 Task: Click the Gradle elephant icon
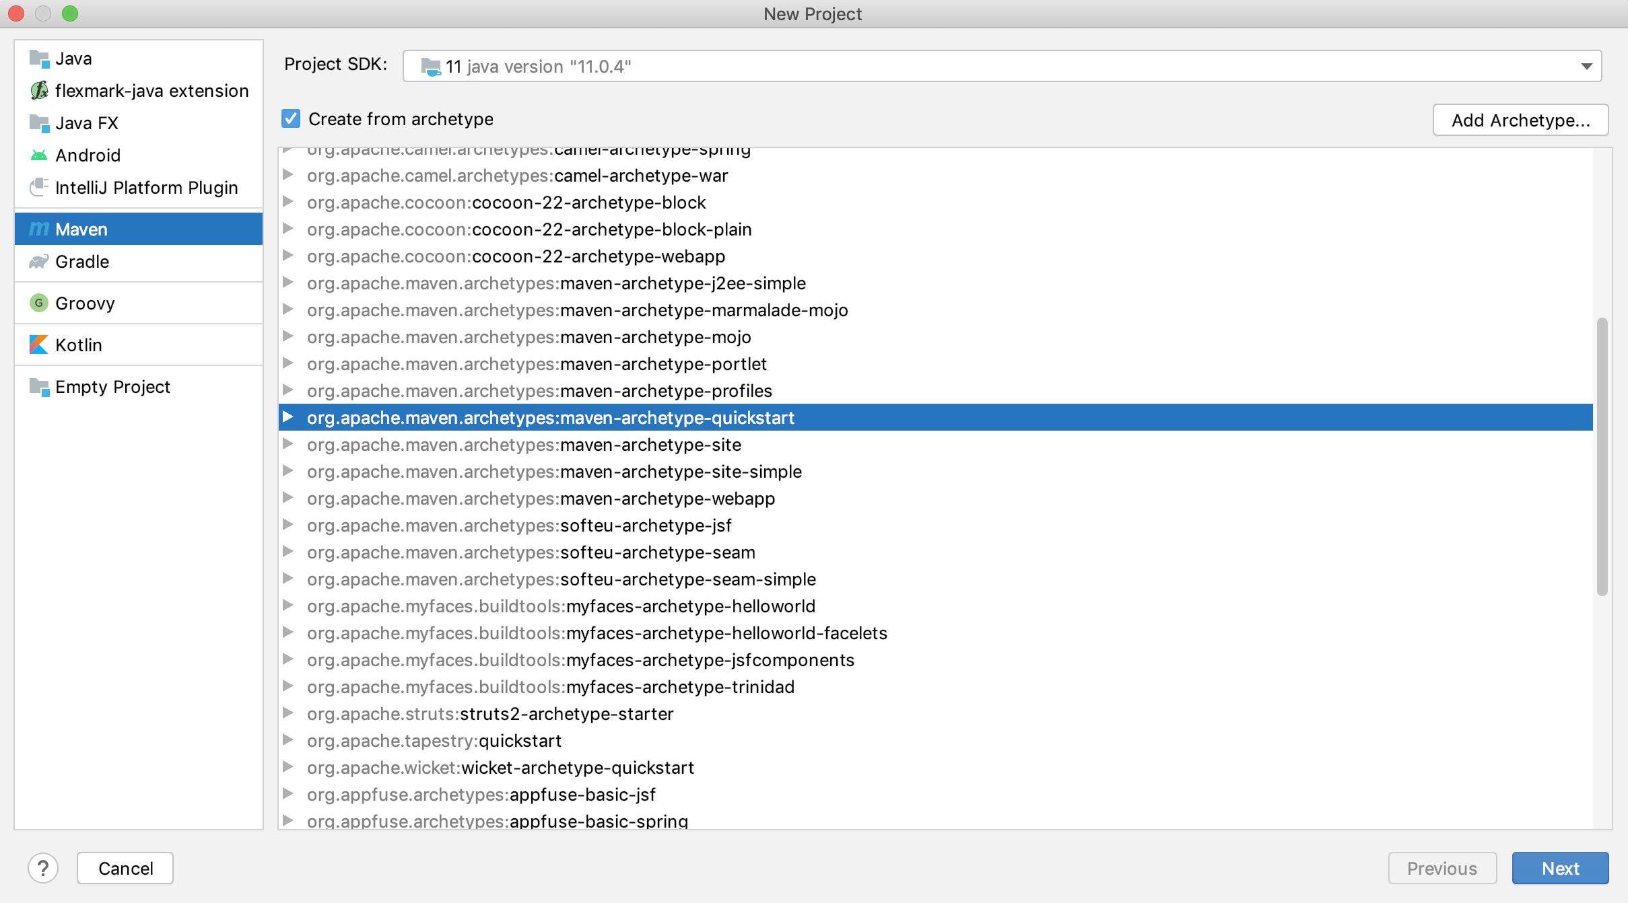pos(39,262)
